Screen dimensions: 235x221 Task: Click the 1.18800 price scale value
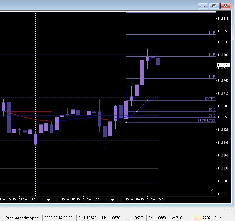point(223,55)
